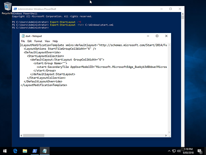Open the Windows Start button
The image size is (206, 155).
click(5, 151)
